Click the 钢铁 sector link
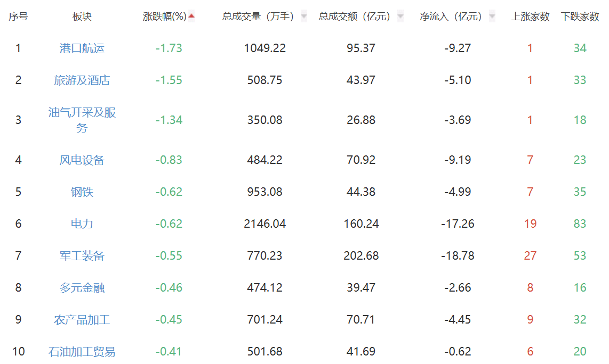 (x=82, y=192)
